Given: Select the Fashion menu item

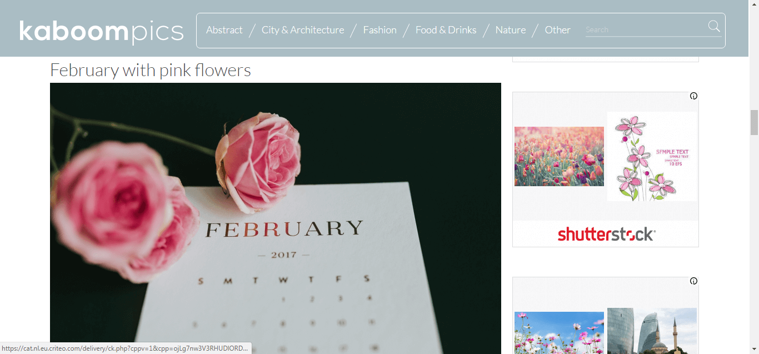Looking at the screenshot, I should [380, 30].
